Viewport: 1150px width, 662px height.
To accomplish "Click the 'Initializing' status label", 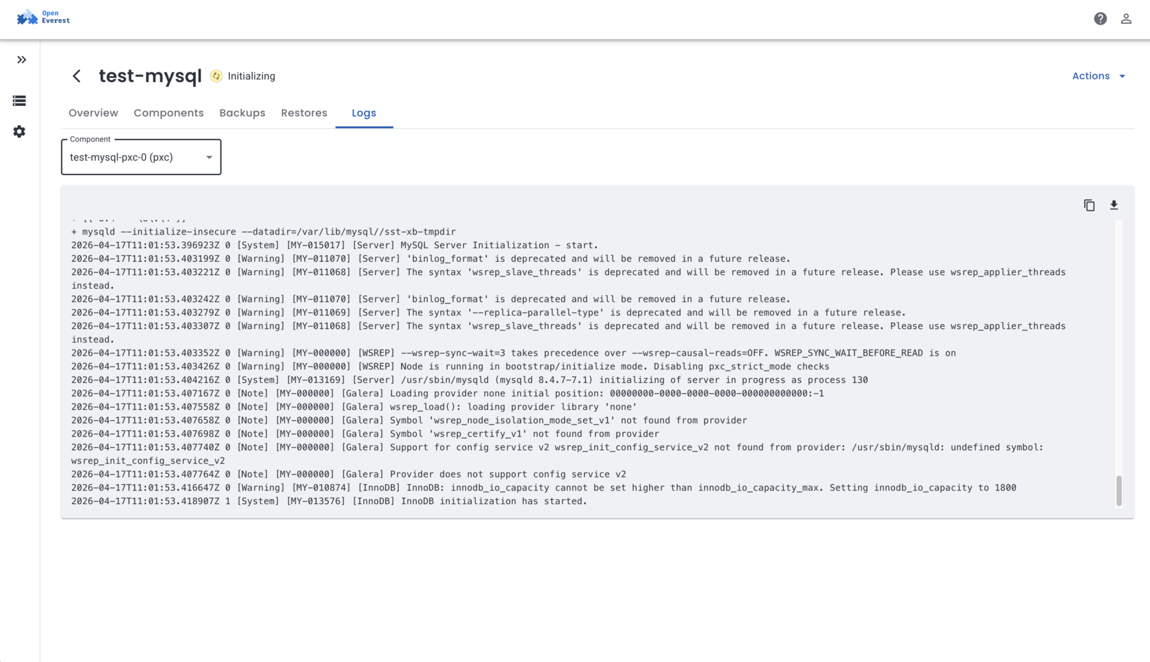I will click(x=251, y=76).
